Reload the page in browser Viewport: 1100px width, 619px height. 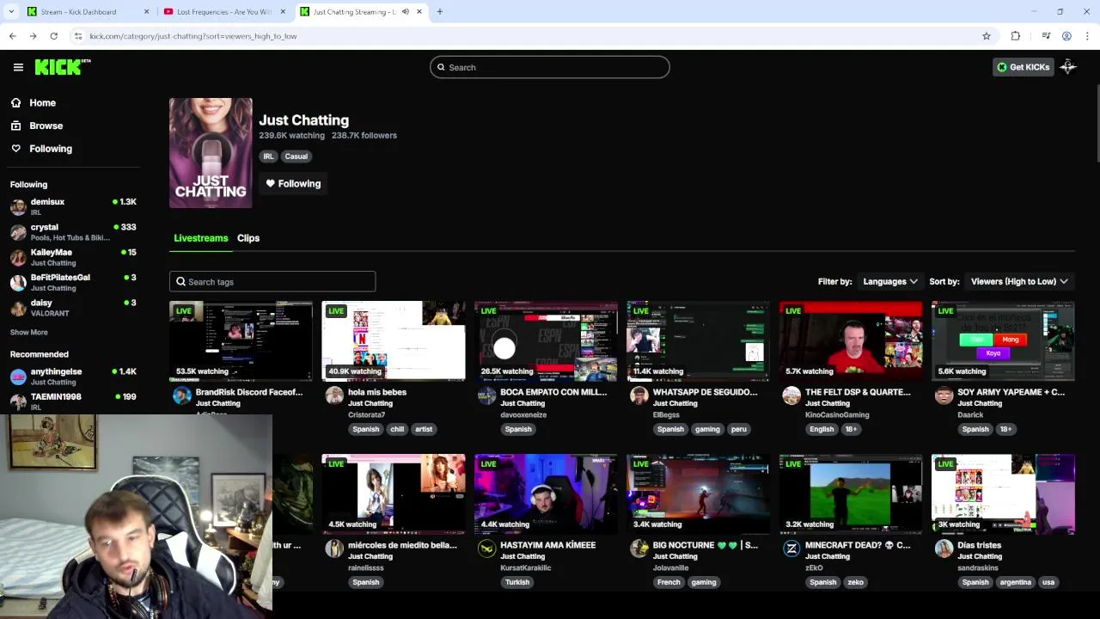pos(53,36)
